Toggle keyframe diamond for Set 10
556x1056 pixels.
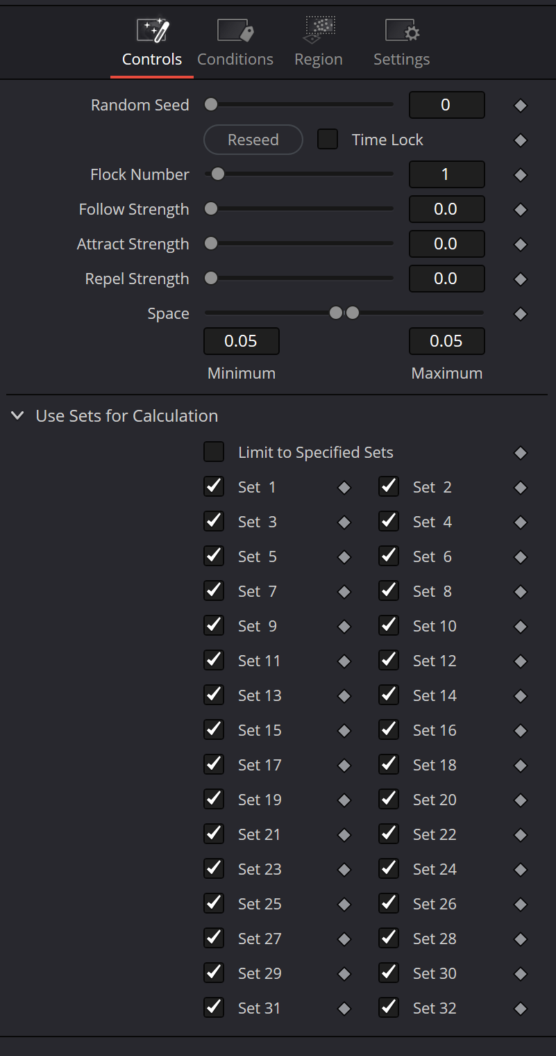[x=521, y=627]
